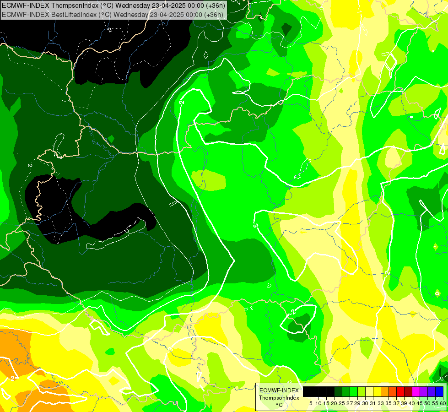Click legend scale value 45
The width and height of the screenshot is (448, 412).
click(x=420, y=403)
